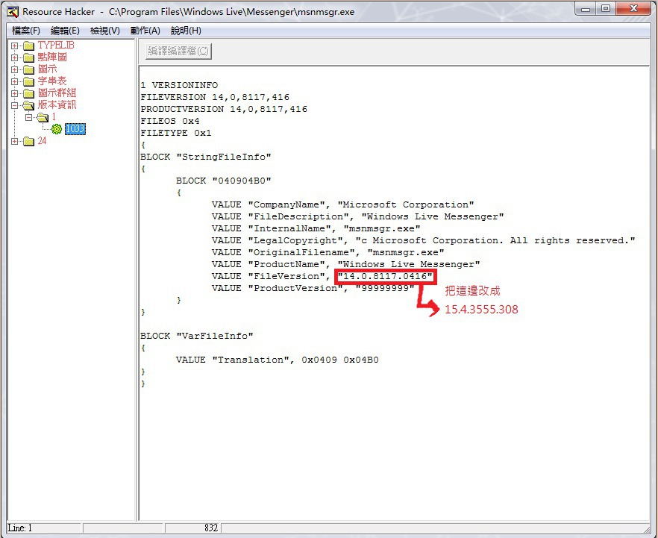Click the InternalName value line

tap(316, 229)
